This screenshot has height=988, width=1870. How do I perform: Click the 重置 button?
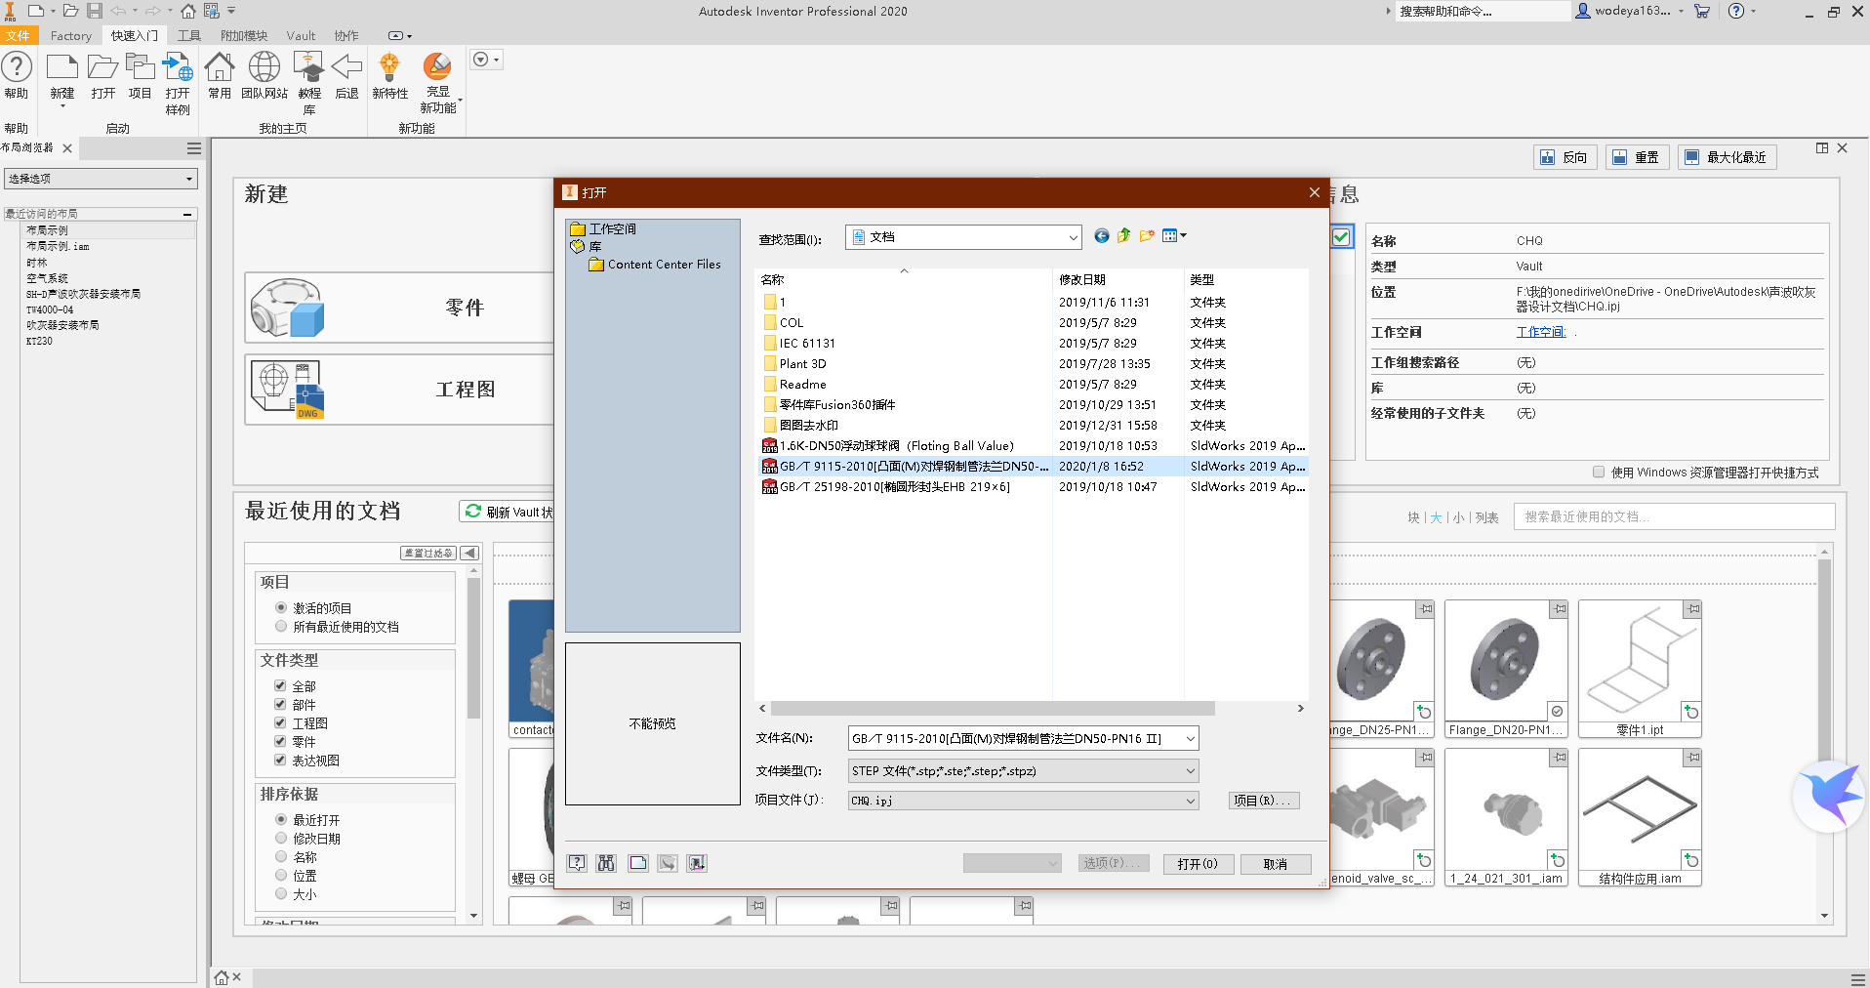tap(1637, 157)
